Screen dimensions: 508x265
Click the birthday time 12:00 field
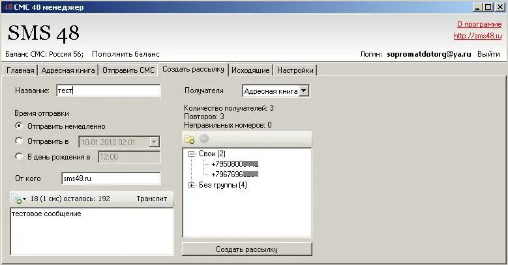point(129,158)
